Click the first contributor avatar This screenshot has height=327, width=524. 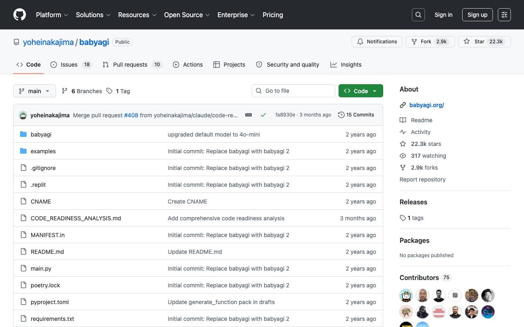[x=406, y=295]
